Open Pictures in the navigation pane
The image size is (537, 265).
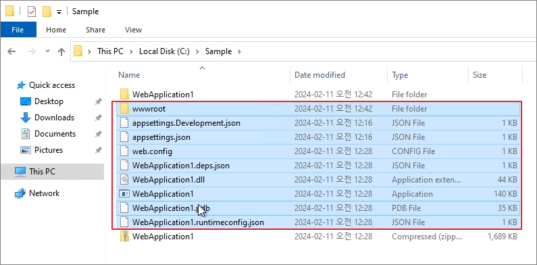tap(49, 150)
